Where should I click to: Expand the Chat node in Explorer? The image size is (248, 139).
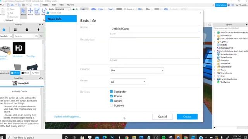215,76
